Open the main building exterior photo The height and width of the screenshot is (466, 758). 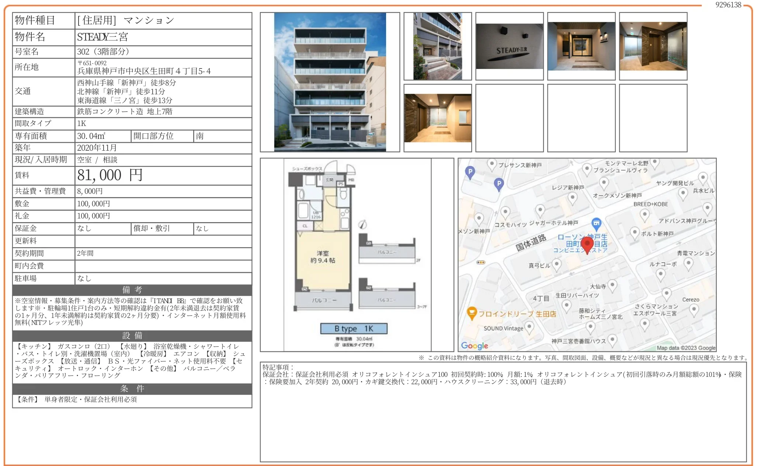330,82
